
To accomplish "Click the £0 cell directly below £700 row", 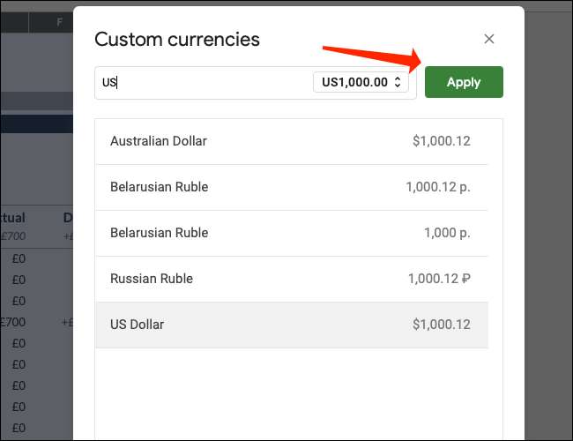I will click(x=17, y=342).
